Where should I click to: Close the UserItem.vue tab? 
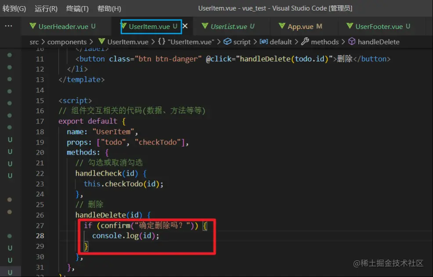tap(185, 26)
